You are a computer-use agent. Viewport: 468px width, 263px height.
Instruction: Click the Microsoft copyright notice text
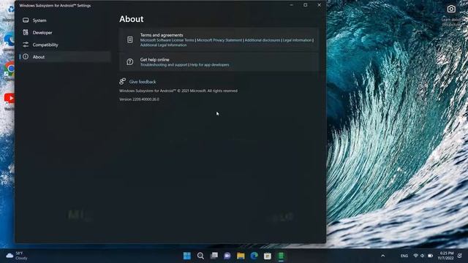point(178,91)
